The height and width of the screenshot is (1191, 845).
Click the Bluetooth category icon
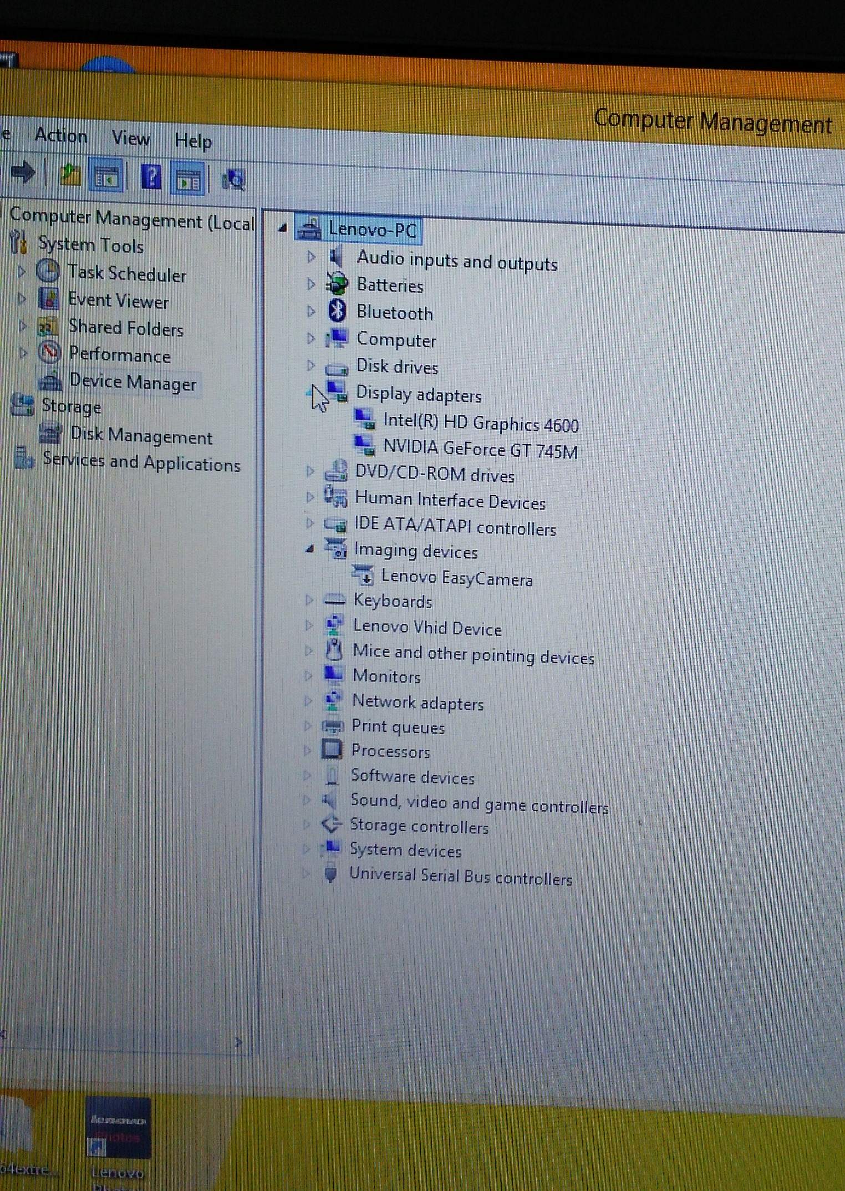337,311
